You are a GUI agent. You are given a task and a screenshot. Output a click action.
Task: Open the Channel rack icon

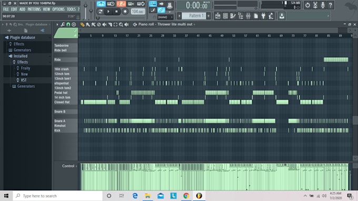click(225, 16)
